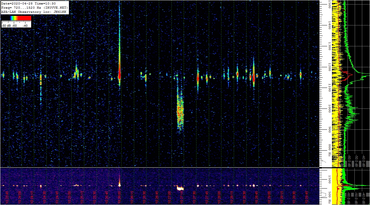Click the '500 Hz' label on the lower axis
Viewport: 370px width, 205px height.
point(330,197)
